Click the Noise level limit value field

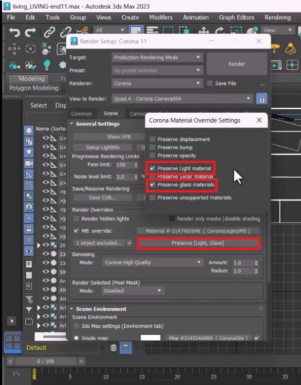[125, 177]
